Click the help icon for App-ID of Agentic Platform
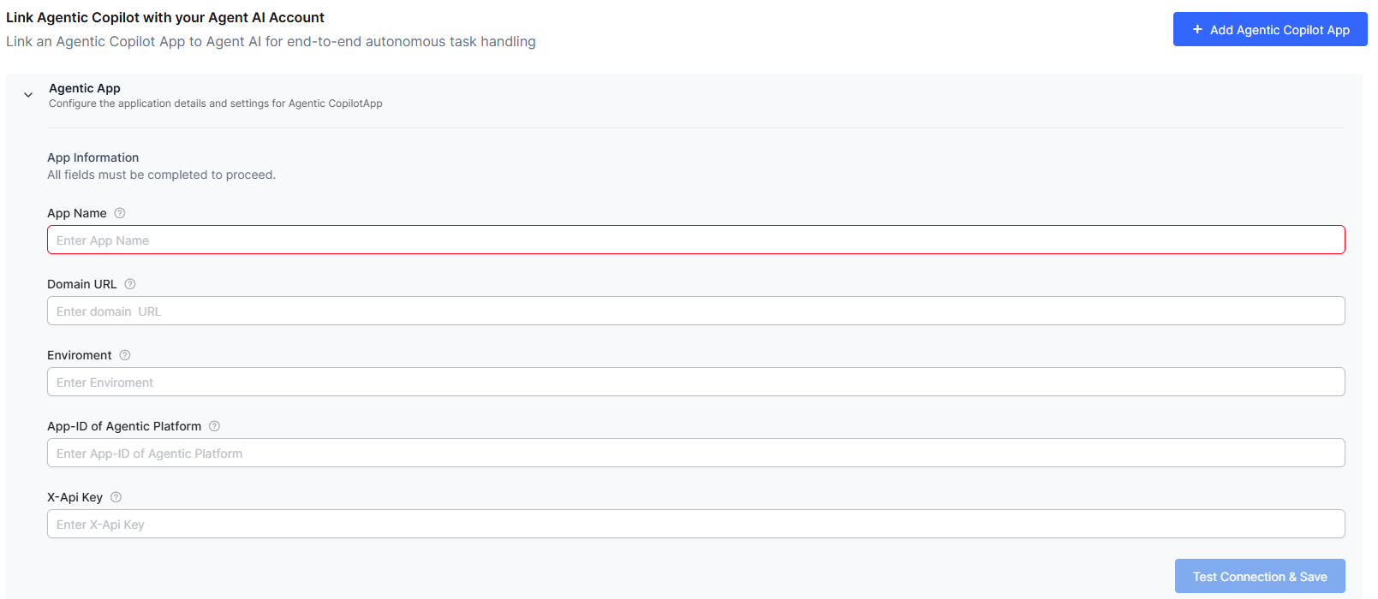This screenshot has height=599, width=1378. click(x=215, y=426)
